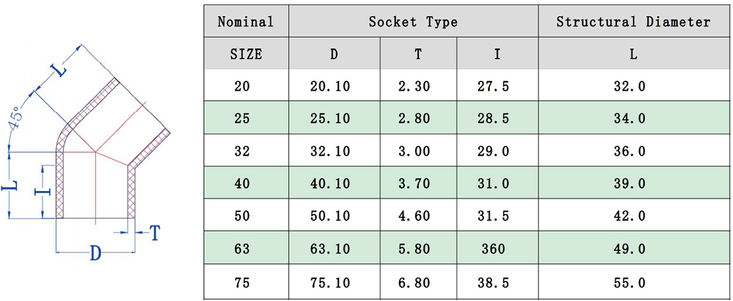Click the D dimension label in diagram
Image resolution: width=733 pixels, height=301 pixels.
point(95,255)
